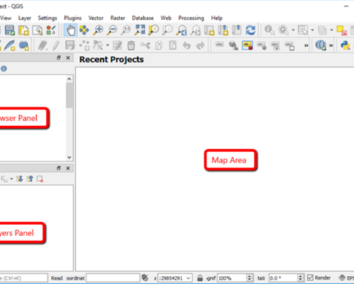The image size is (354, 284).
Task: Zoom to native resolution 1:1
Action: click(x=126, y=30)
